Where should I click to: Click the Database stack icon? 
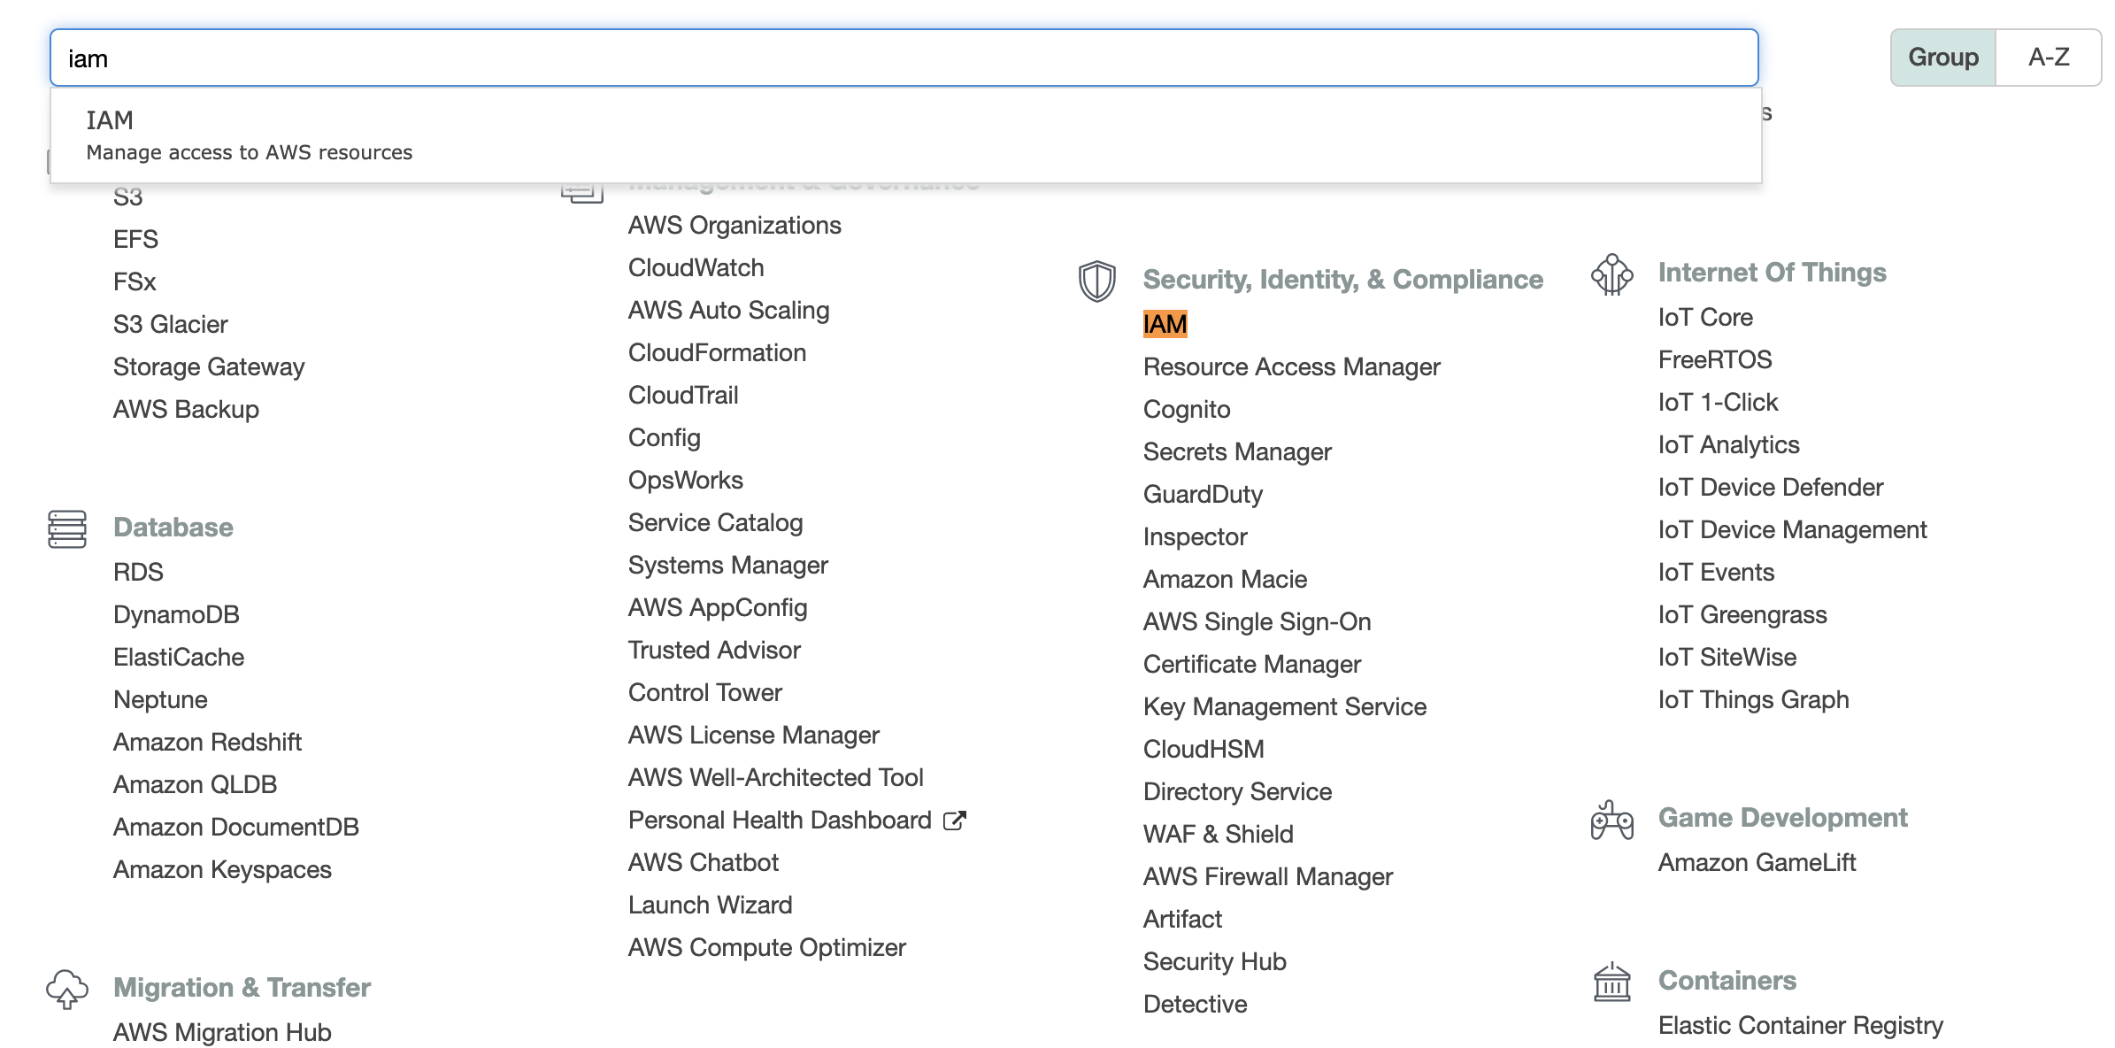(x=67, y=528)
